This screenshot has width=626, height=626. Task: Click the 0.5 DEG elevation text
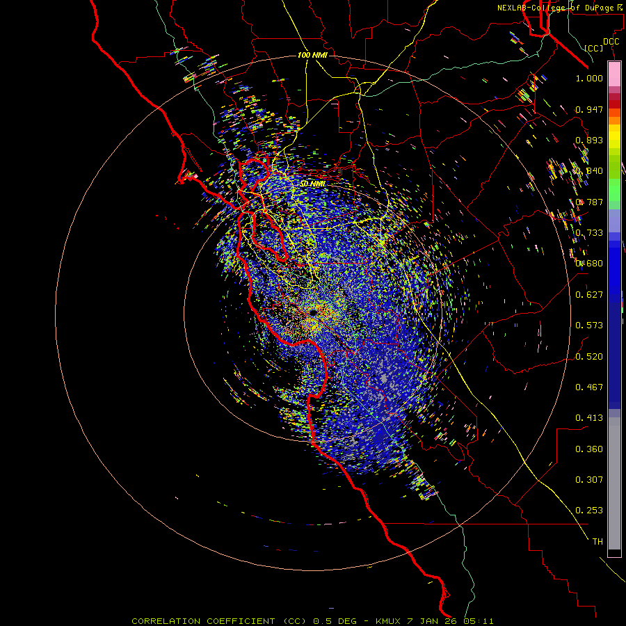[x=335, y=621]
